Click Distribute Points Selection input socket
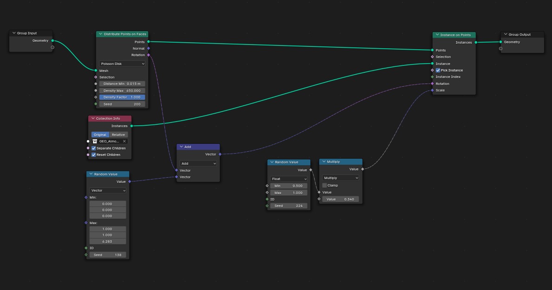This screenshot has width=552, height=290. tap(96, 77)
